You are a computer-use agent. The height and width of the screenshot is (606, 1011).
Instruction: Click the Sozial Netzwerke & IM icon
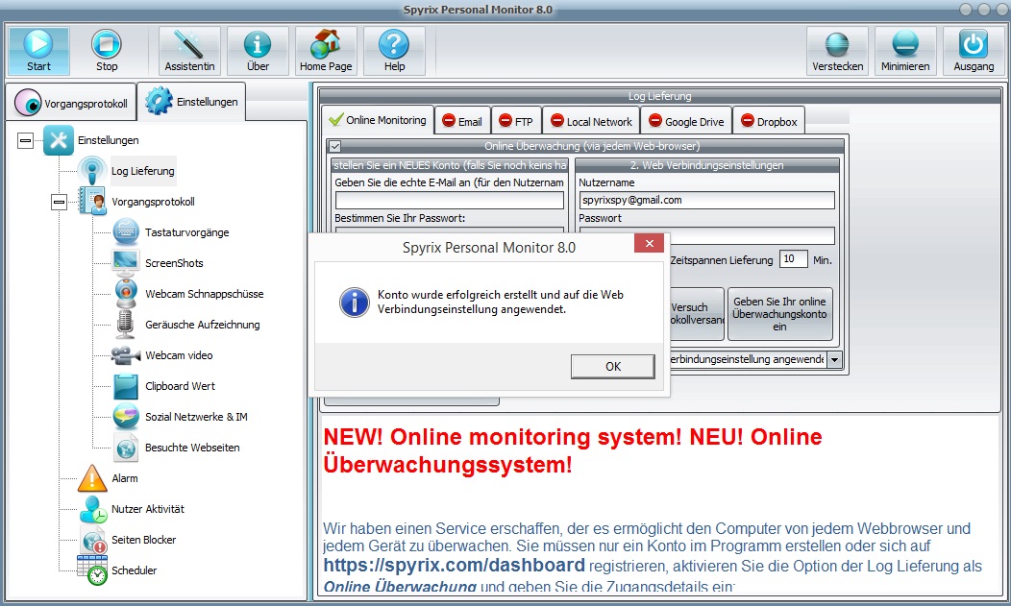click(x=126, y=416)
